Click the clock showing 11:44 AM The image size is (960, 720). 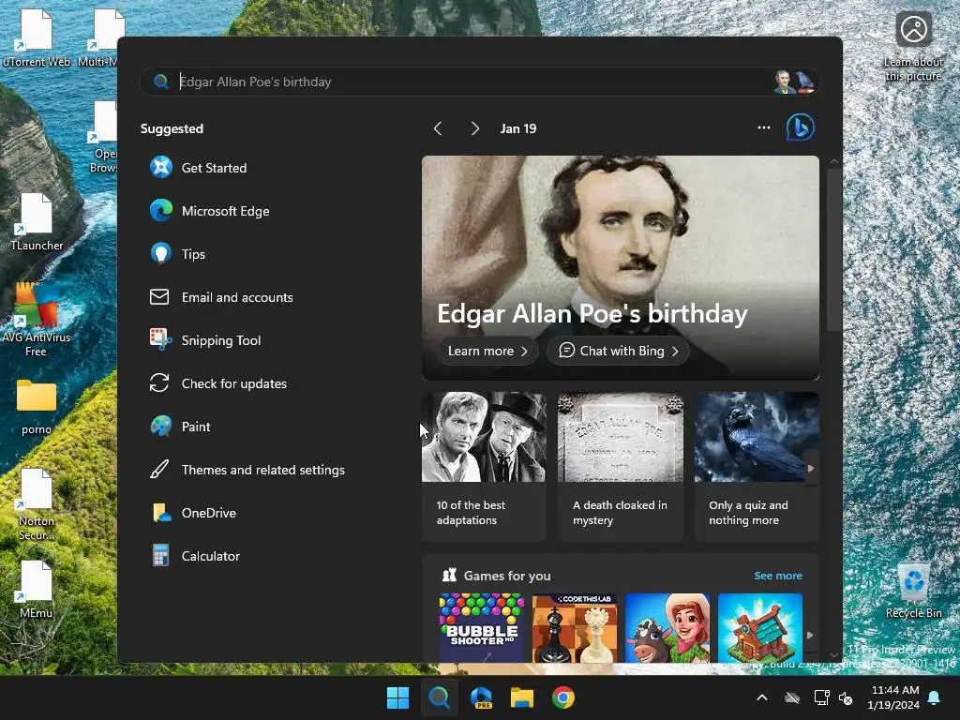coord(894,690)
